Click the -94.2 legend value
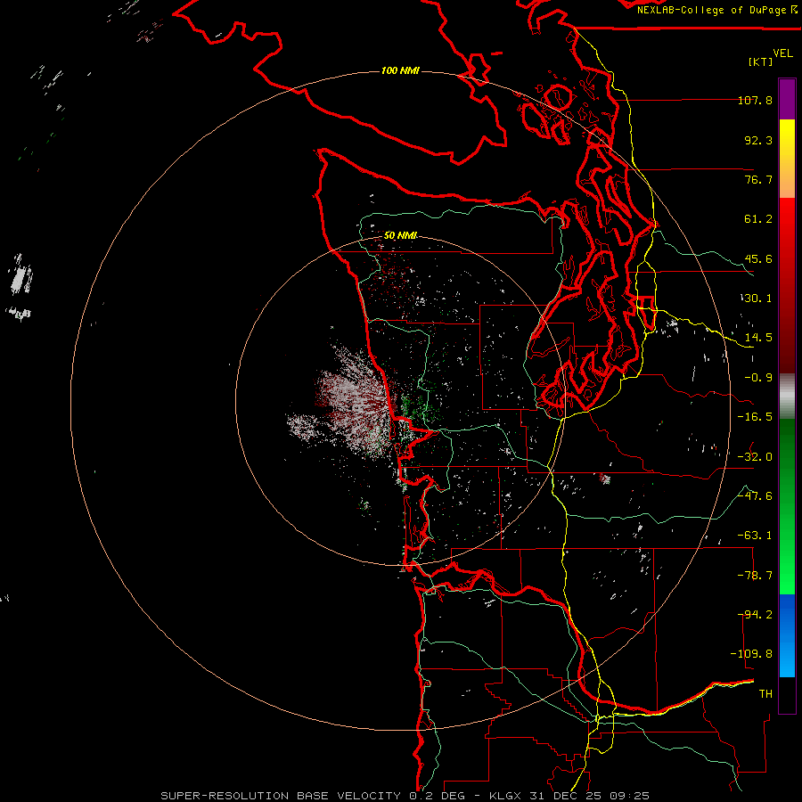Screen dimensions: 802x802 (755, 615)
